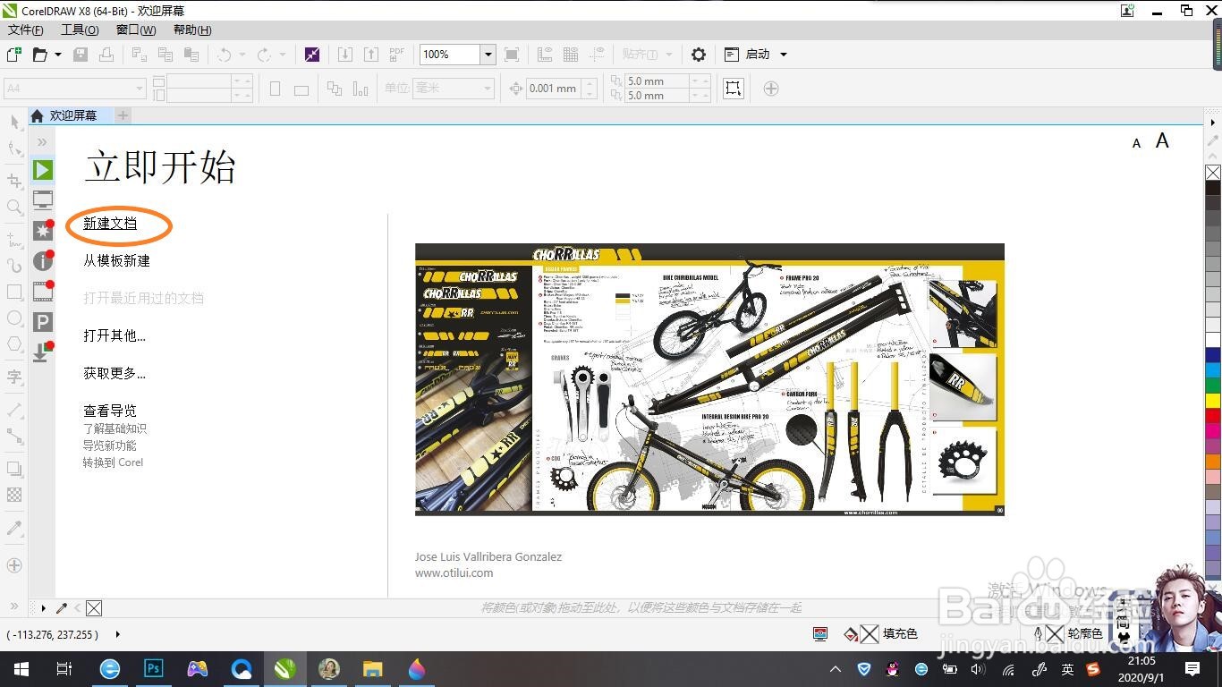Click the plus tab to add document
Viewport: 1222px width, 687px height.
123,115
